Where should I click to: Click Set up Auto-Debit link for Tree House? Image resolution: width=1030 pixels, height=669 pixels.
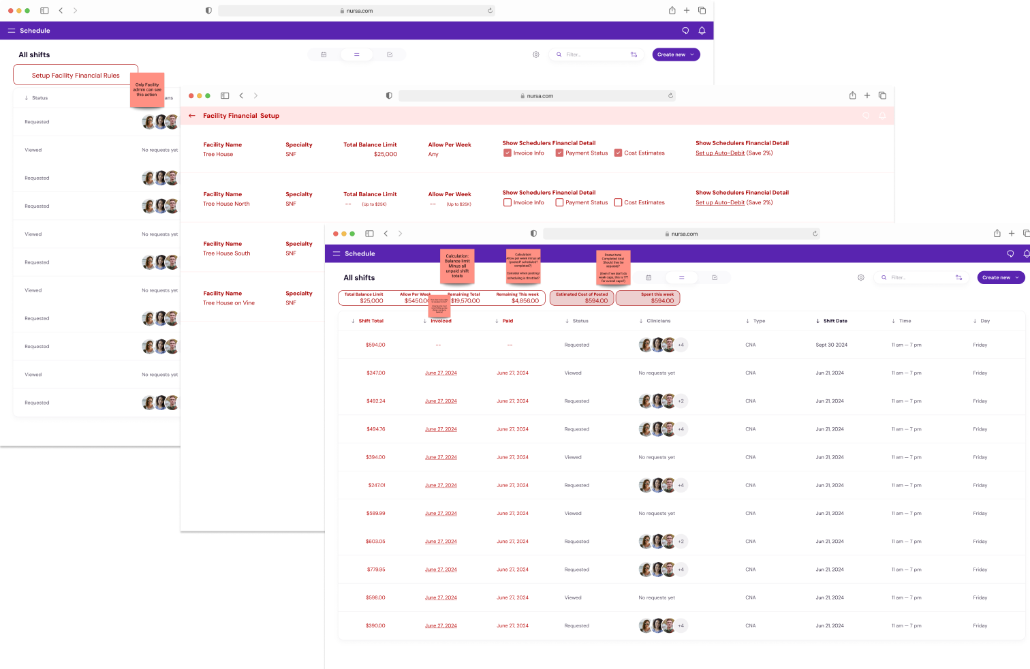[x=719, y=153]
